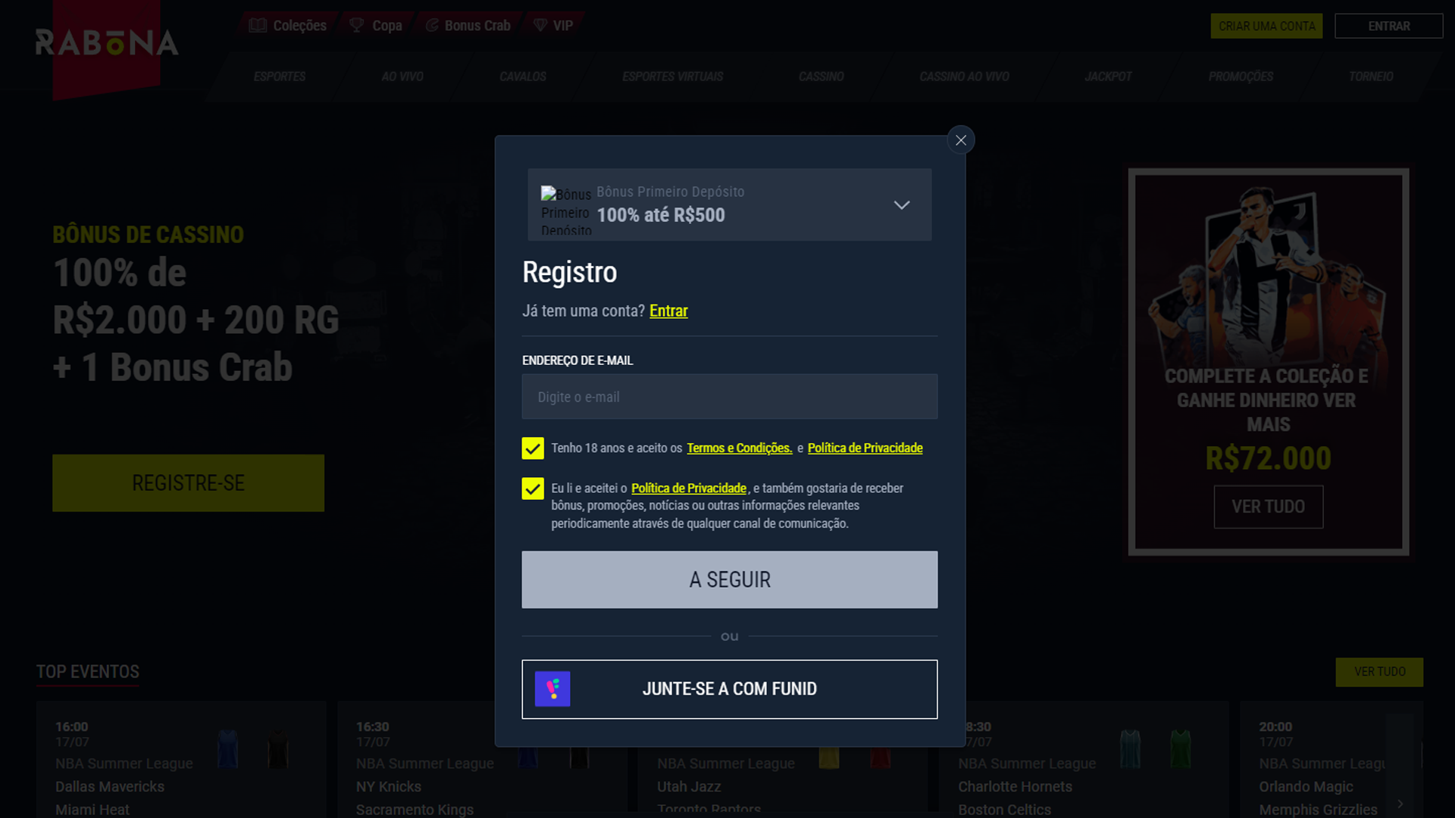Click the REGISTRE-SE banner button
Screen dimensions: 1455x818
[188, 483]
